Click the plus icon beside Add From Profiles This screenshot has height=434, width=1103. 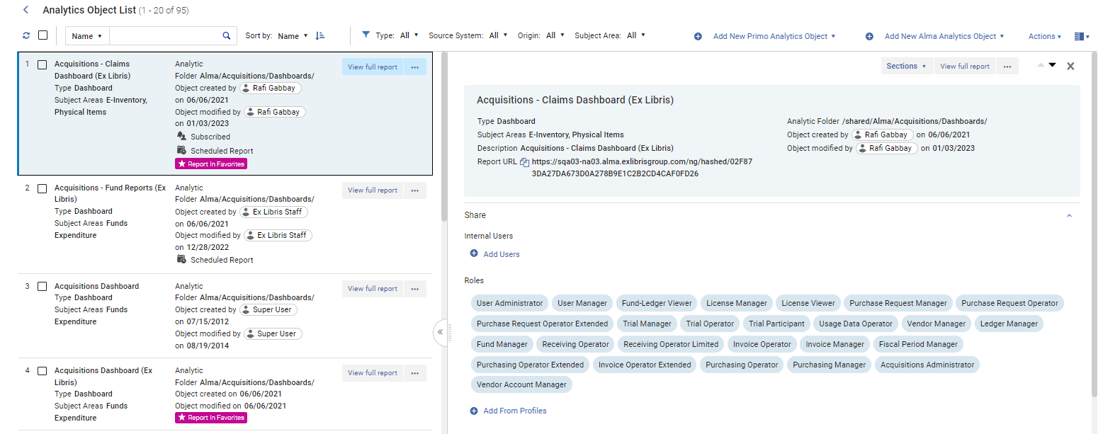(474, 410)
